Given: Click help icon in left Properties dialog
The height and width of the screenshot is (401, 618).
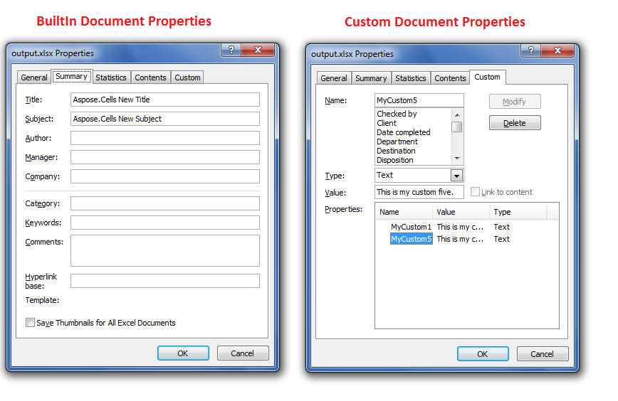Looking at the screenshot, I should point(230,51).
